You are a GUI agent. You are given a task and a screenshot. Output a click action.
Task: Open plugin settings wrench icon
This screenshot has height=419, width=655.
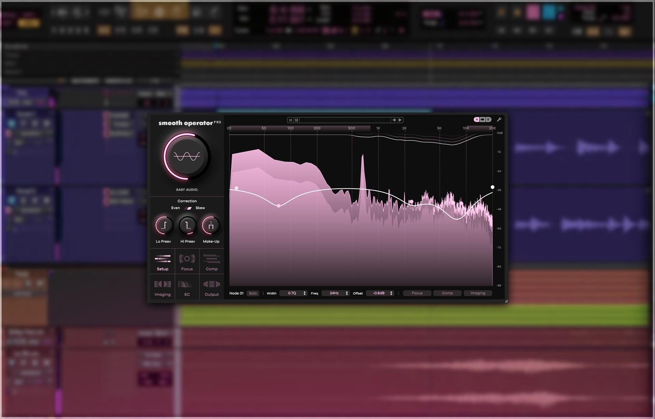[x=499, y=120]
